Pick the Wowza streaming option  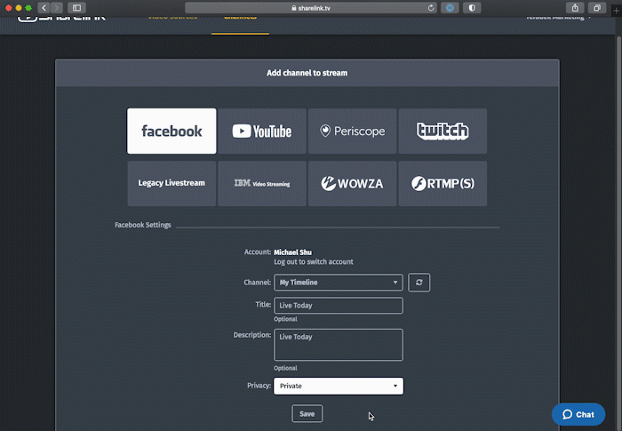pyautogui.click(x=353, y=183)
